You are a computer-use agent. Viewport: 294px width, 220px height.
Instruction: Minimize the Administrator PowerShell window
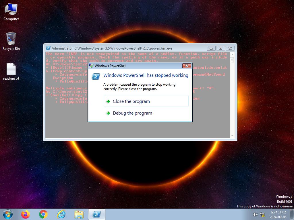point(211,48)
